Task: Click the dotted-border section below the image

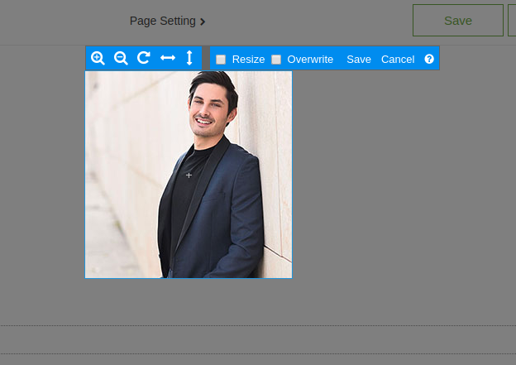Action: (x=258, y=339)
